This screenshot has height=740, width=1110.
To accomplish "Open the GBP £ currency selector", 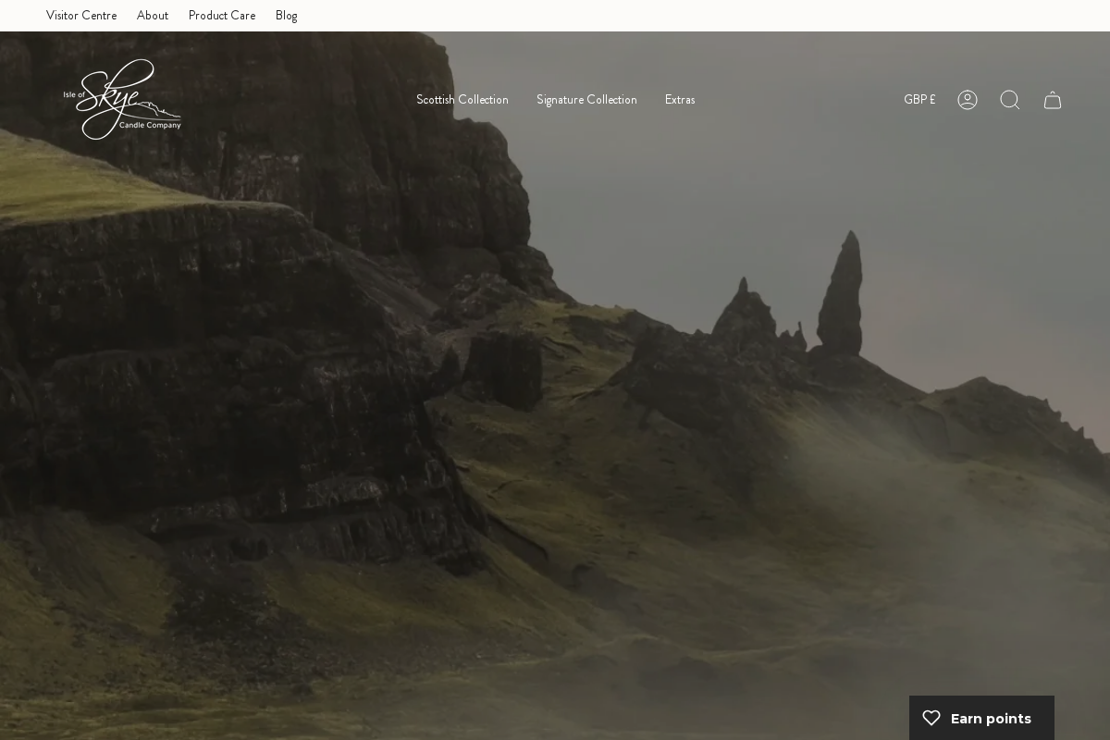I will (x=919, y=100).
